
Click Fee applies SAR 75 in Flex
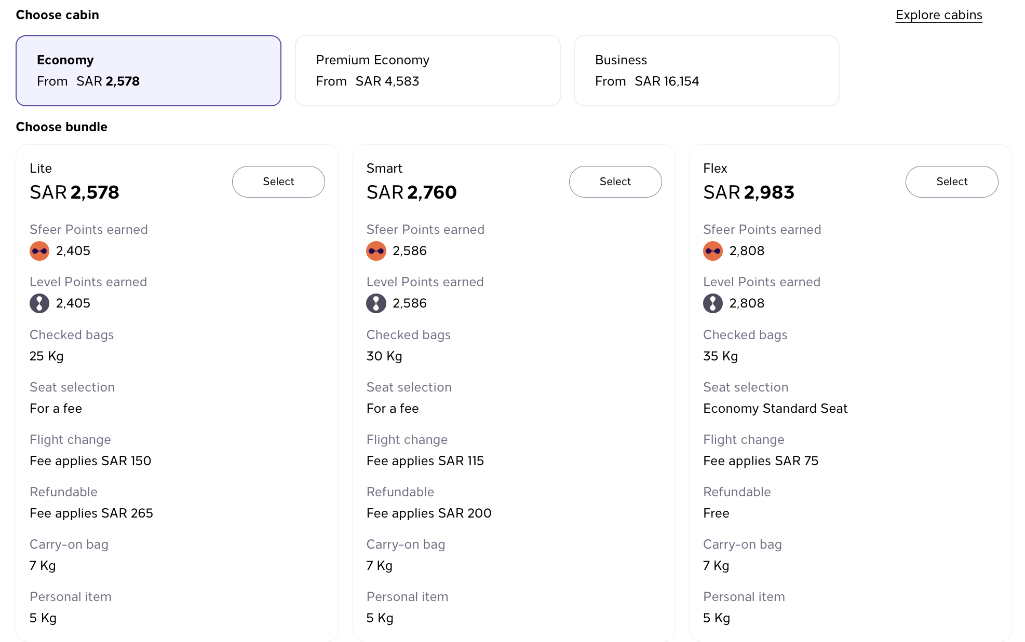pos(761,461)
